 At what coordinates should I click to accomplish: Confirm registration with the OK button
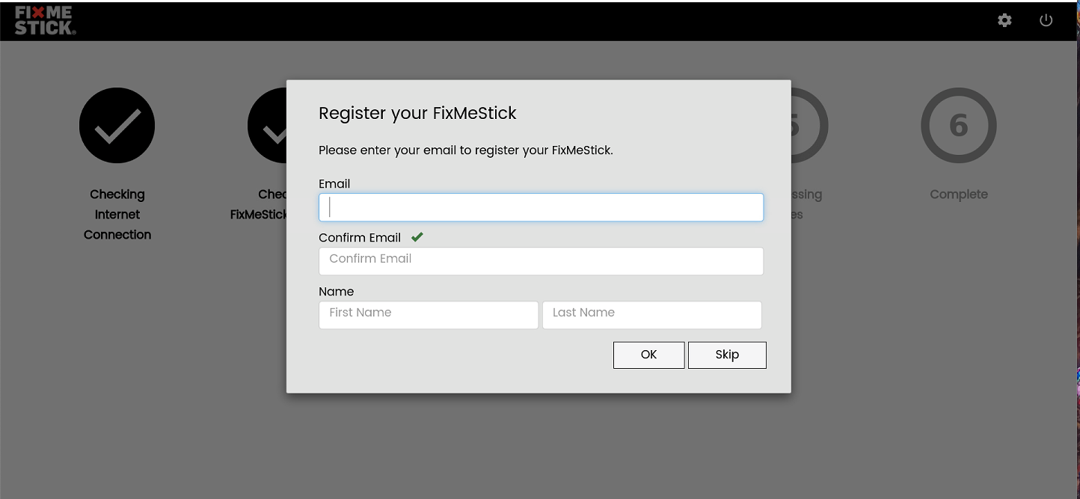(649, 355)
